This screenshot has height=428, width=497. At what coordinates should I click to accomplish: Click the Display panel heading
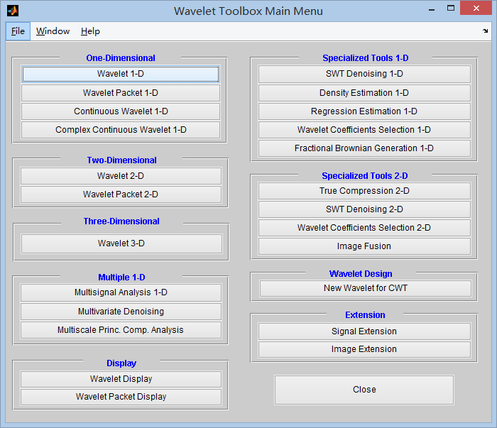[121, 363]
